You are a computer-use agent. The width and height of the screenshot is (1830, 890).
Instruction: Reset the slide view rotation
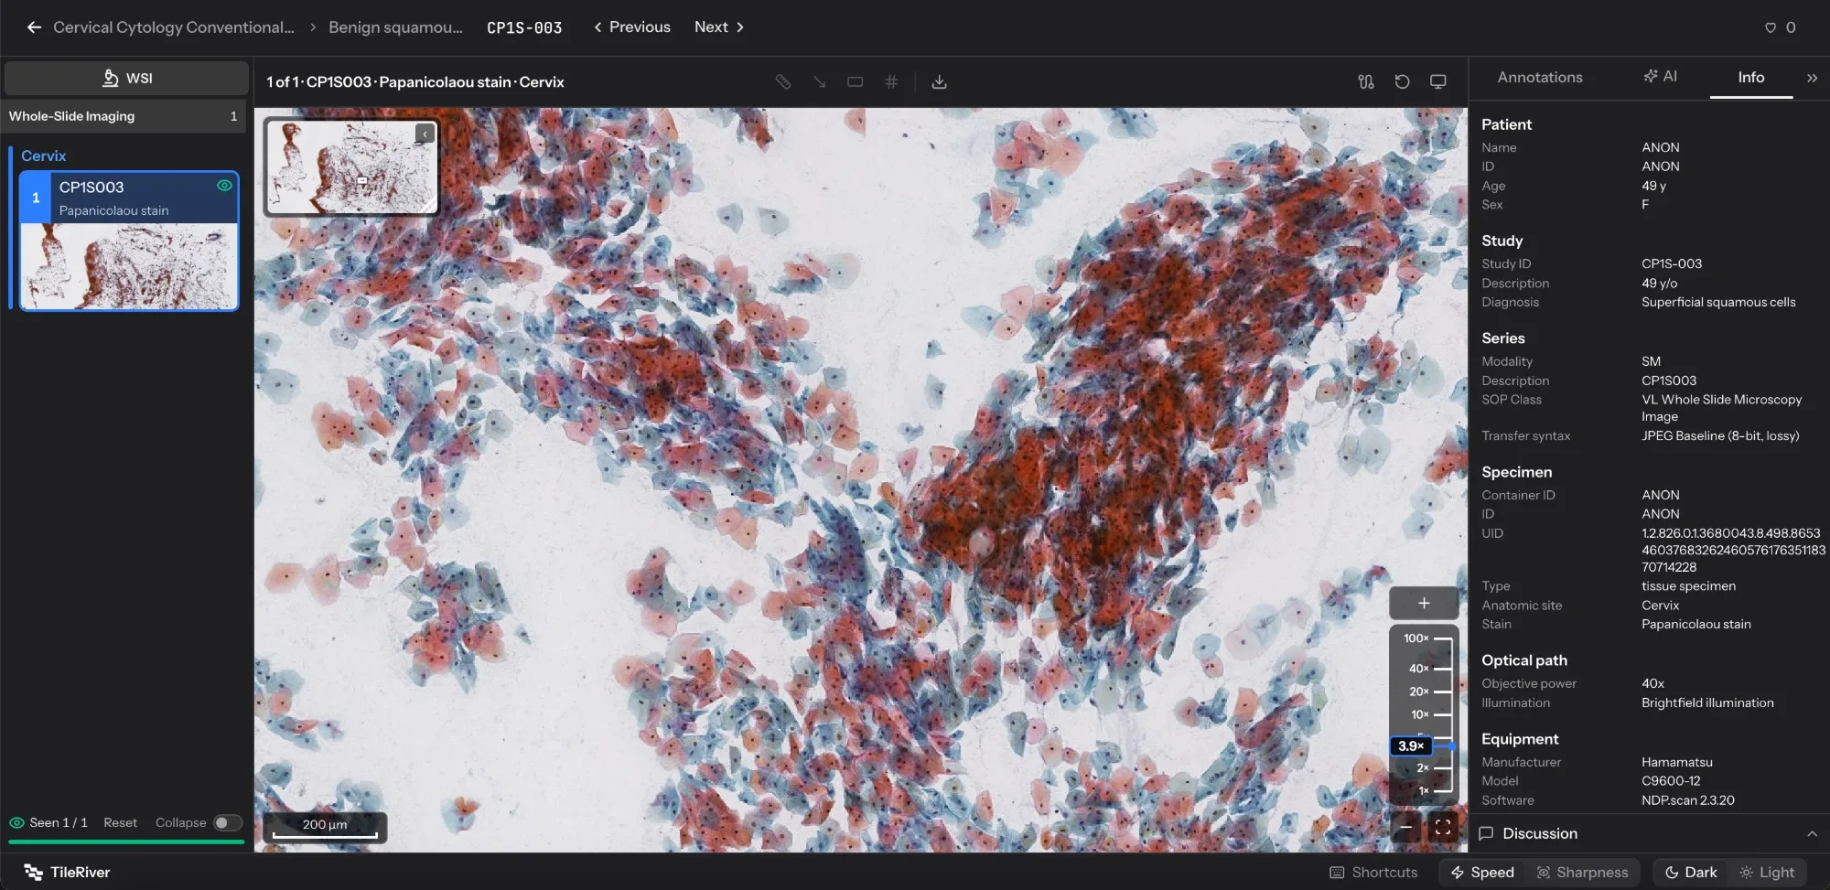(1402, 82)
